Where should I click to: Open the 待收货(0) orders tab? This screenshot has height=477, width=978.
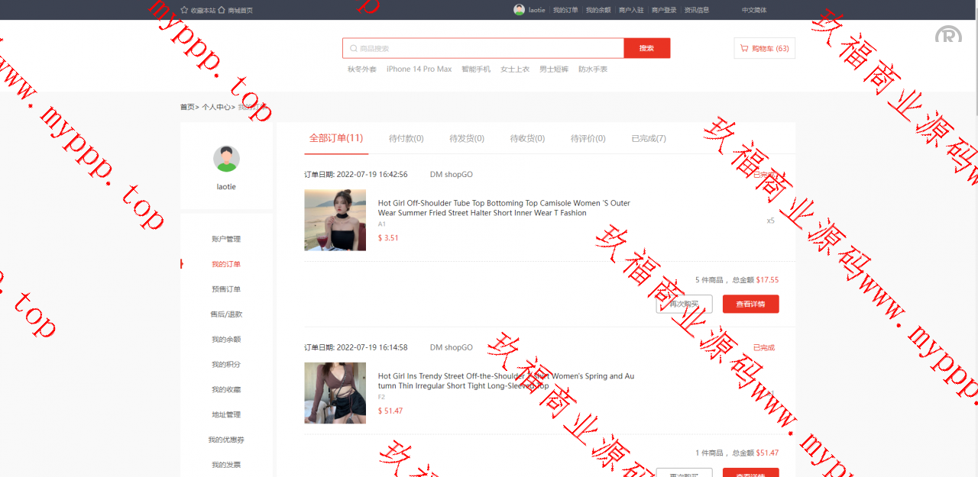(x=527, y=138)
